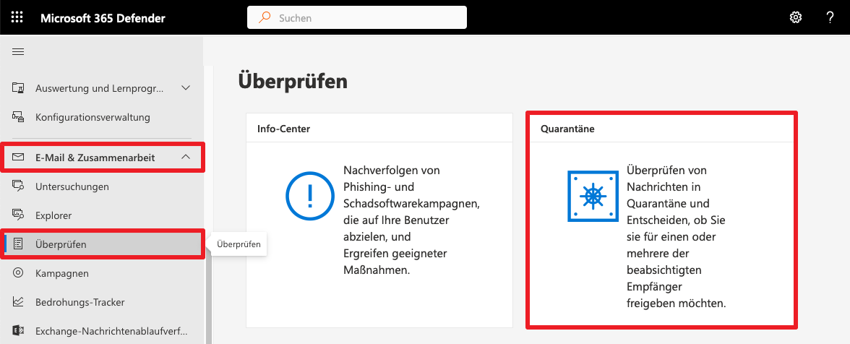Open the Info-Center card title

tap(283, 129)
